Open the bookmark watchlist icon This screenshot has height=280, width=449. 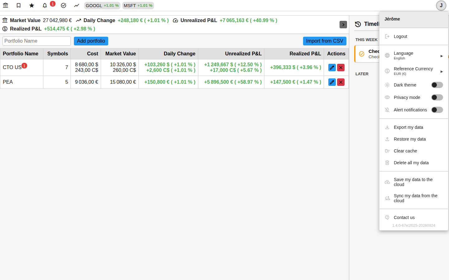point(19,5)
